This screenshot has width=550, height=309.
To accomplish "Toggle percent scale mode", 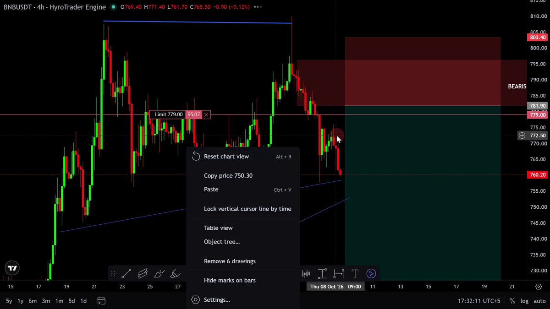I will tap(512, 301).
